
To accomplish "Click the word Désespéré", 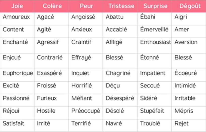I will [x=120, y=98].
